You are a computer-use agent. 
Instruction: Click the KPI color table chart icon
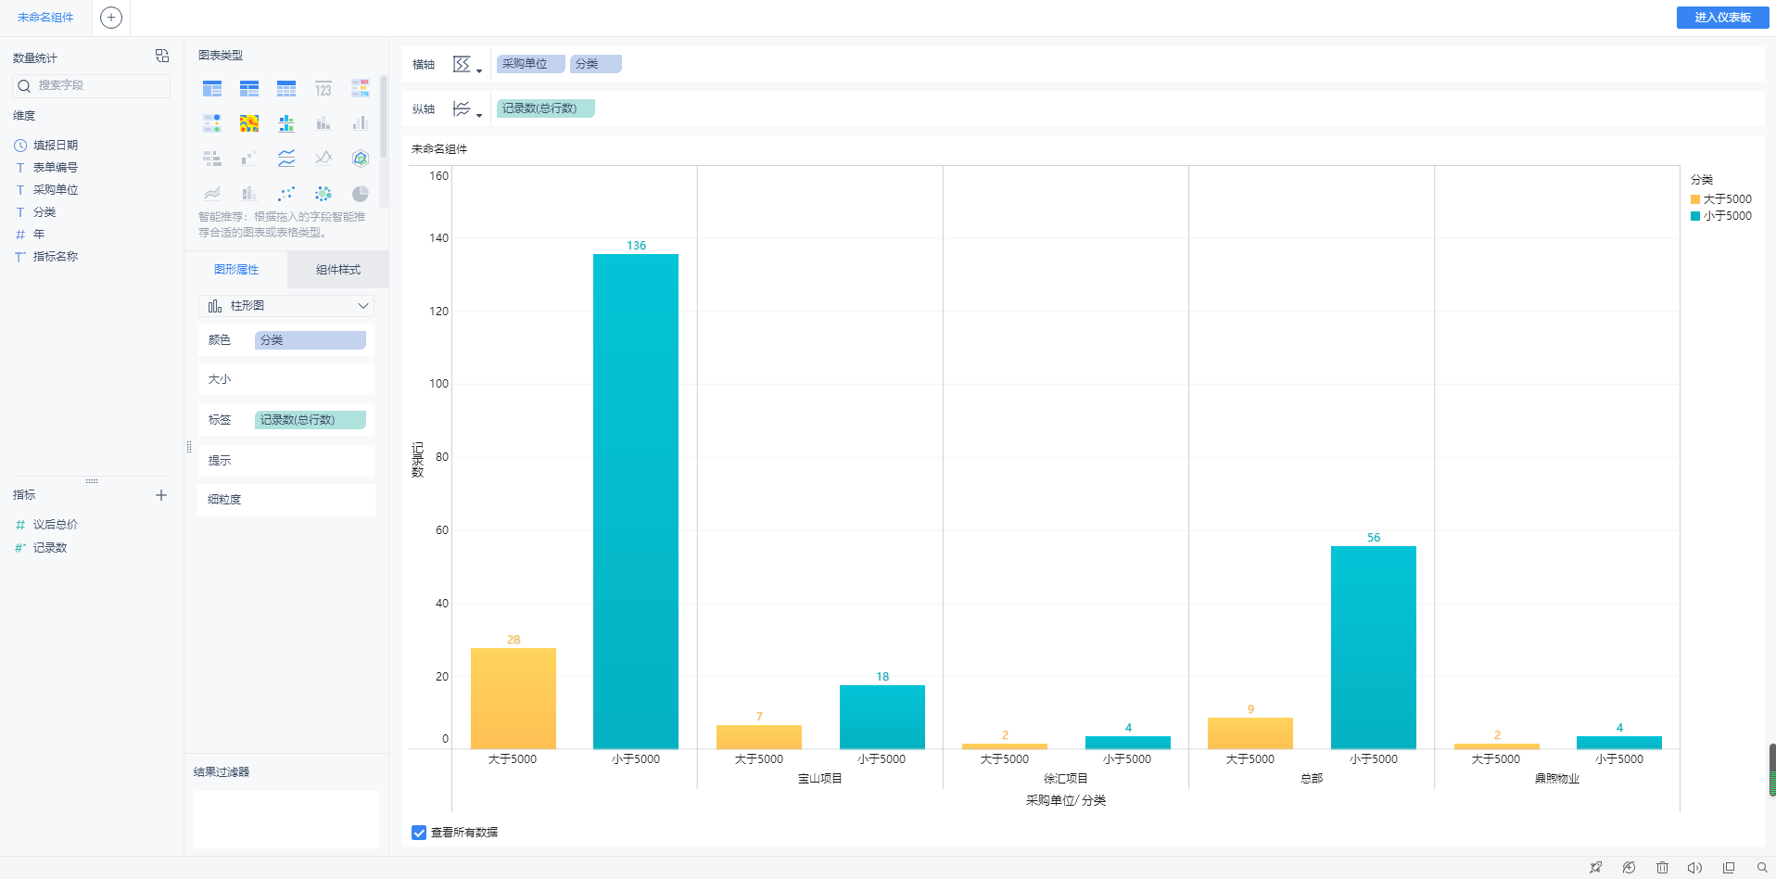coord(361,88)
